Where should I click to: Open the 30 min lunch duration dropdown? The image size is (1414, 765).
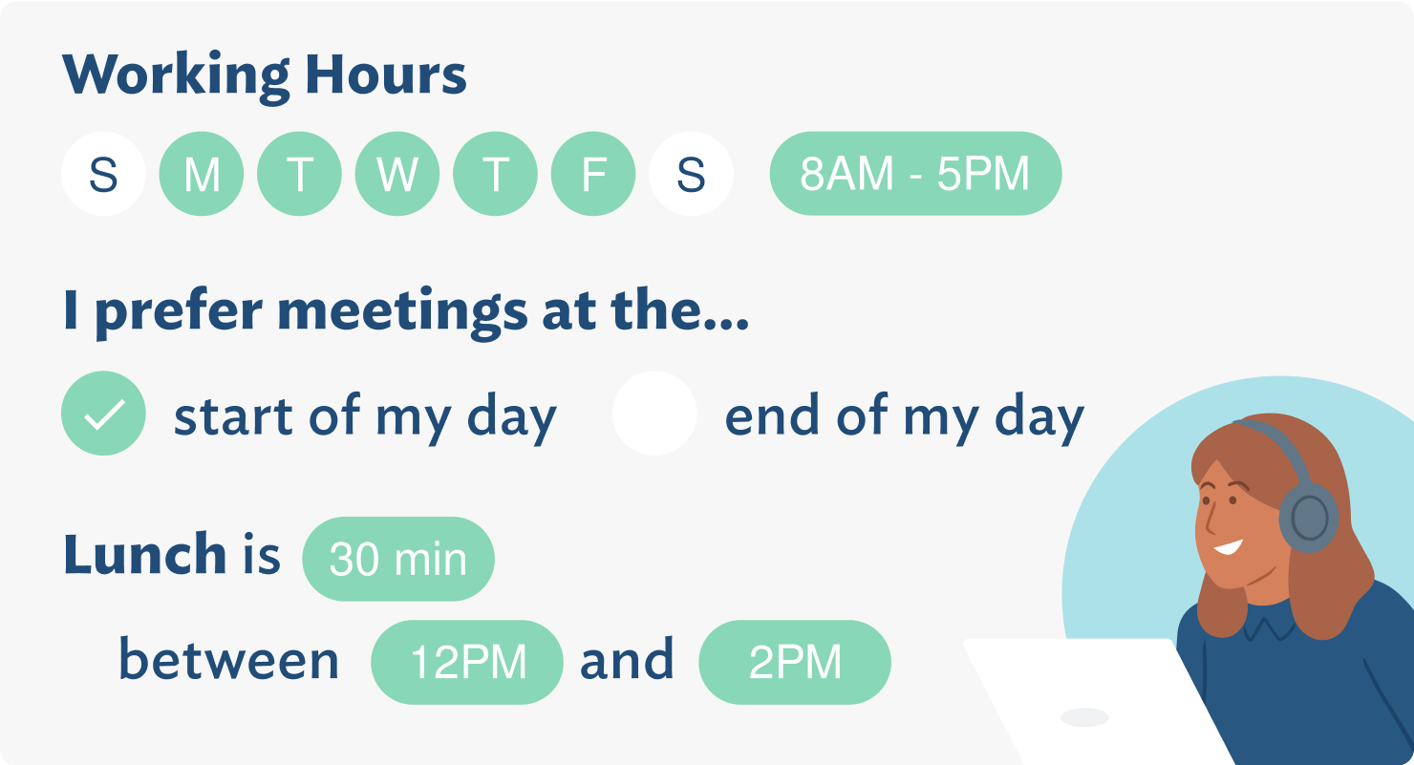click(x=398, y=559)
